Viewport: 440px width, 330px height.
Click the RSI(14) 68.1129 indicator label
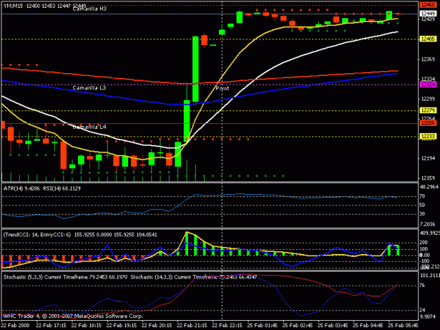(62, 189)
